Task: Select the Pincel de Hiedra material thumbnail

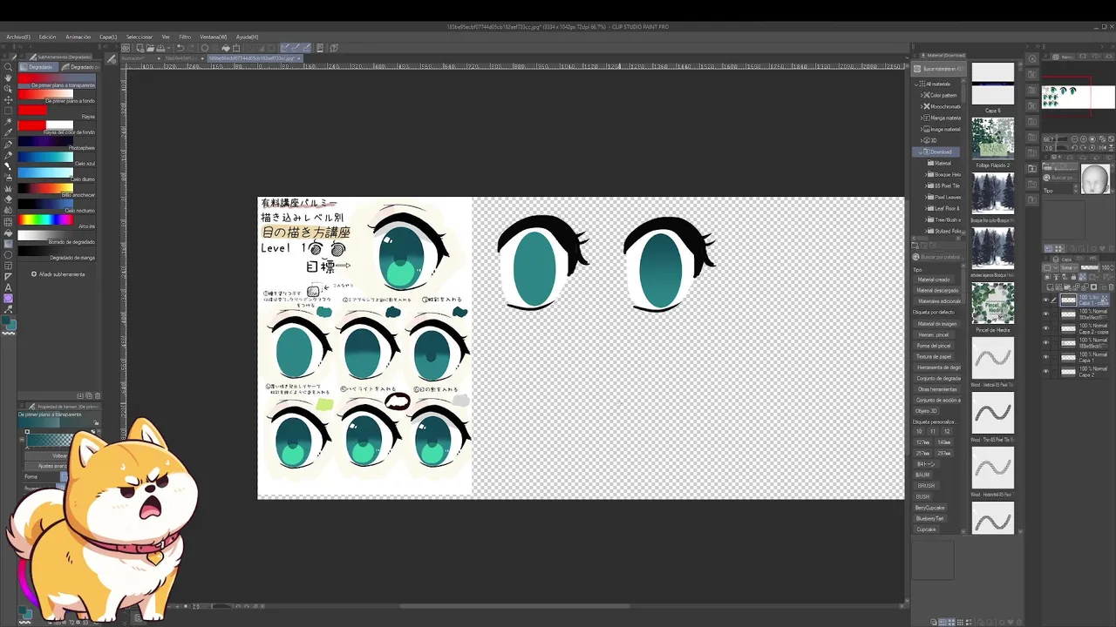Action: coord(993,303)
